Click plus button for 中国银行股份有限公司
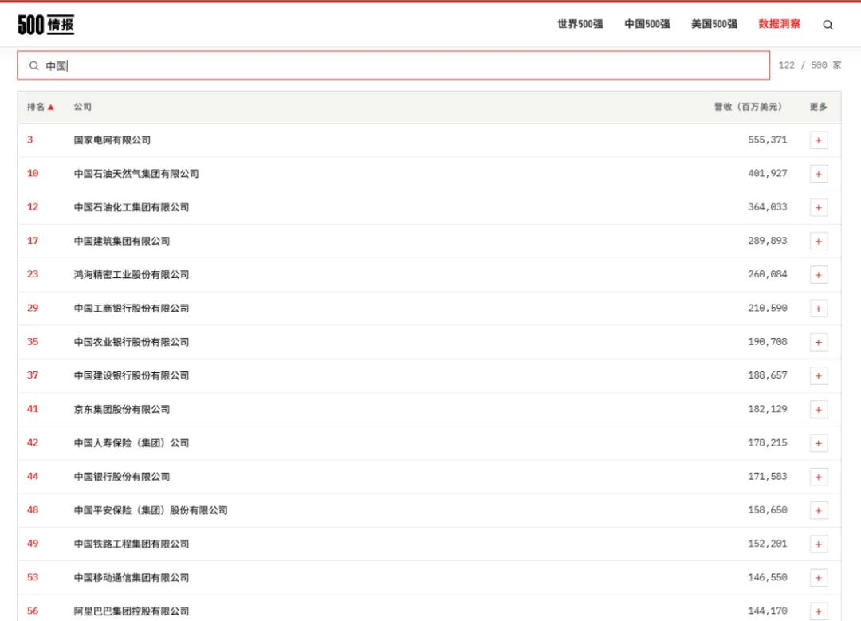 (819, 478)
